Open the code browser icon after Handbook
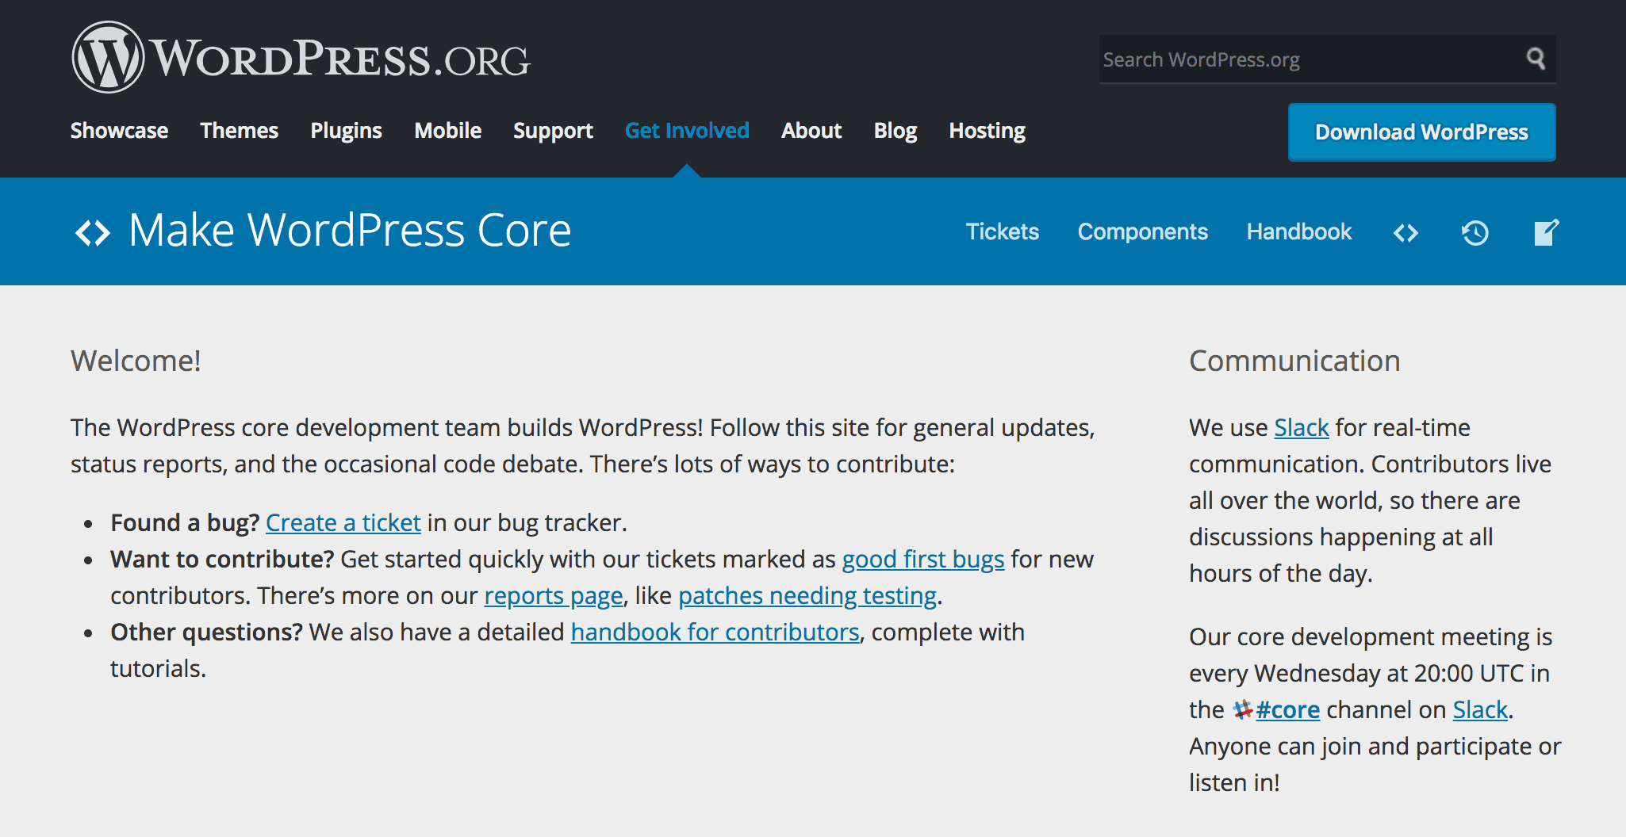This screenshot has height=837, width=1626. click(x=1405, y=232)
